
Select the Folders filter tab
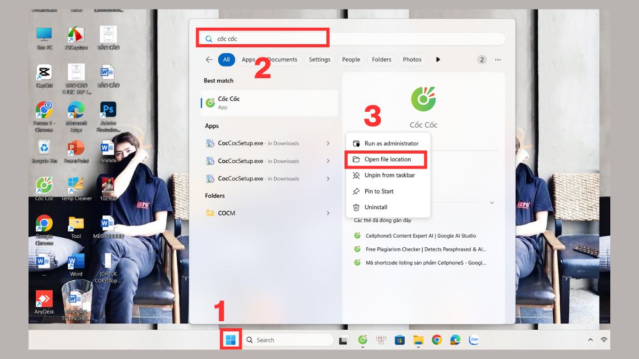point(381,60)
